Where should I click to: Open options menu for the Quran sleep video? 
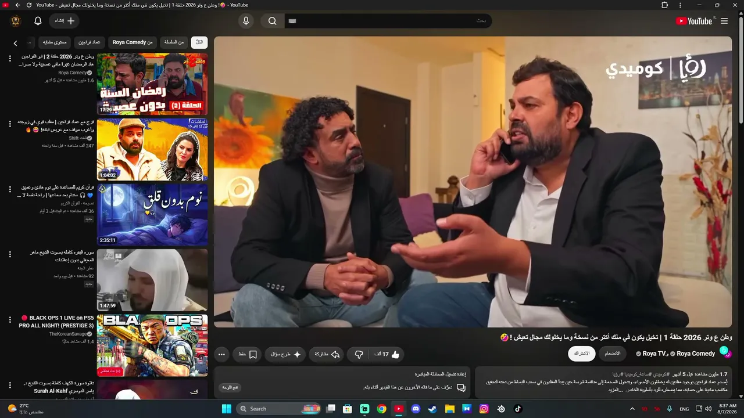point(10,189)
